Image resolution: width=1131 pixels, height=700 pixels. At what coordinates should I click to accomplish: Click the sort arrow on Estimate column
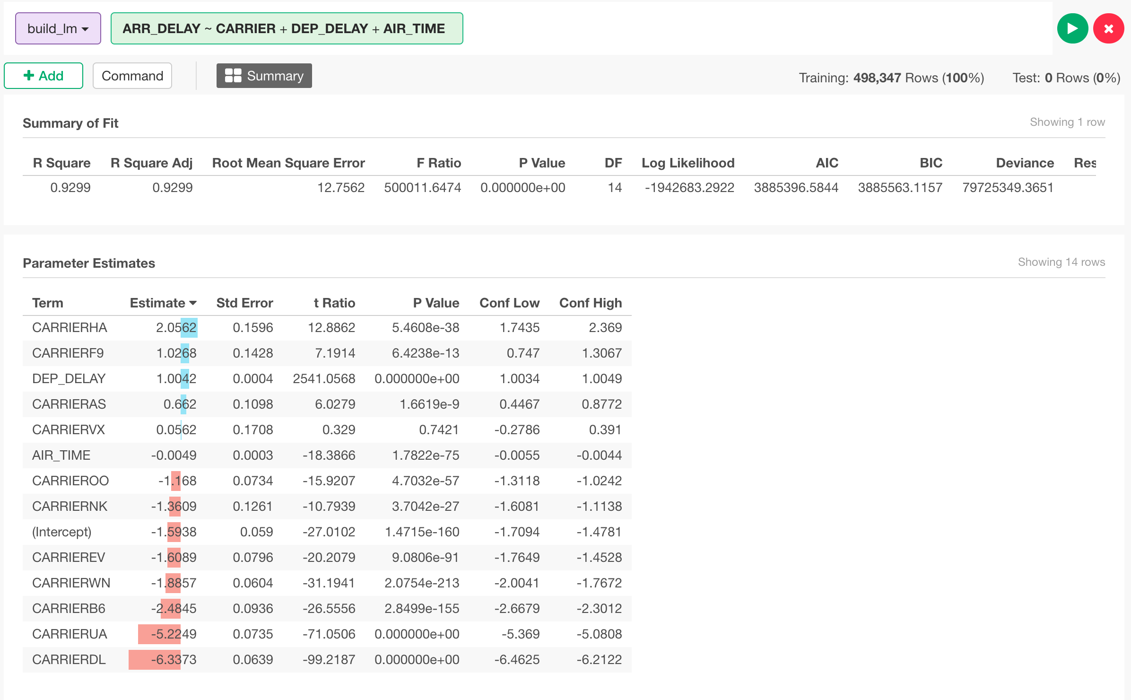(x=193, y=303)
